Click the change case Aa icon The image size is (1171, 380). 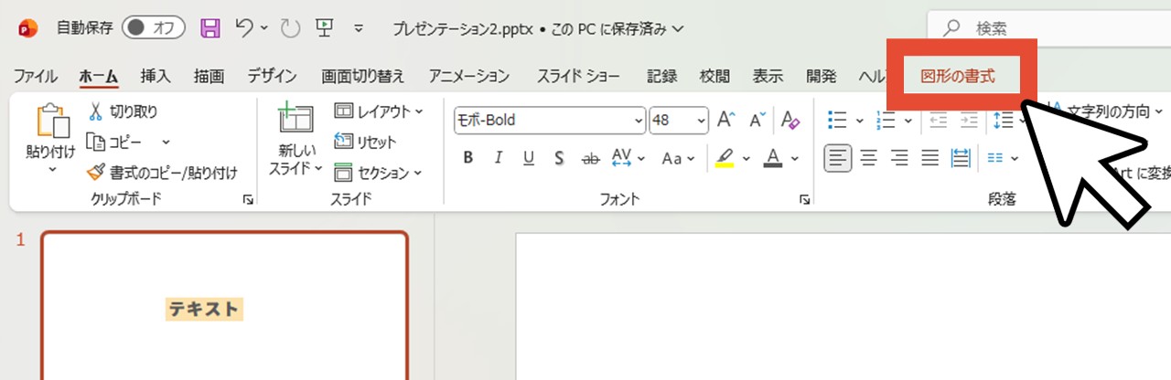tap(672, 158)
